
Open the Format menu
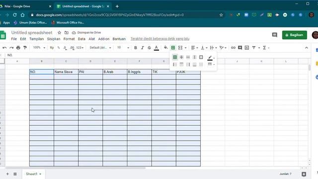69,39
